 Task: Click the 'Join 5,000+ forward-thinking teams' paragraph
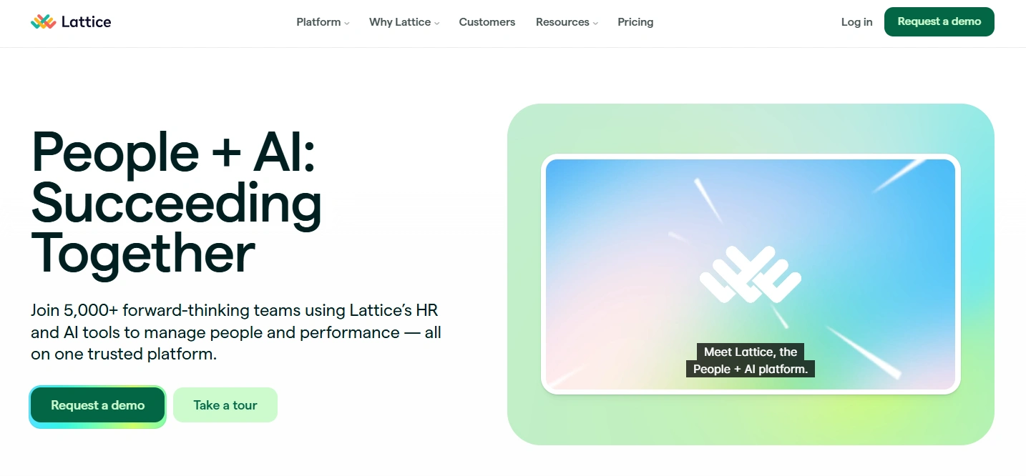point(236,332)
